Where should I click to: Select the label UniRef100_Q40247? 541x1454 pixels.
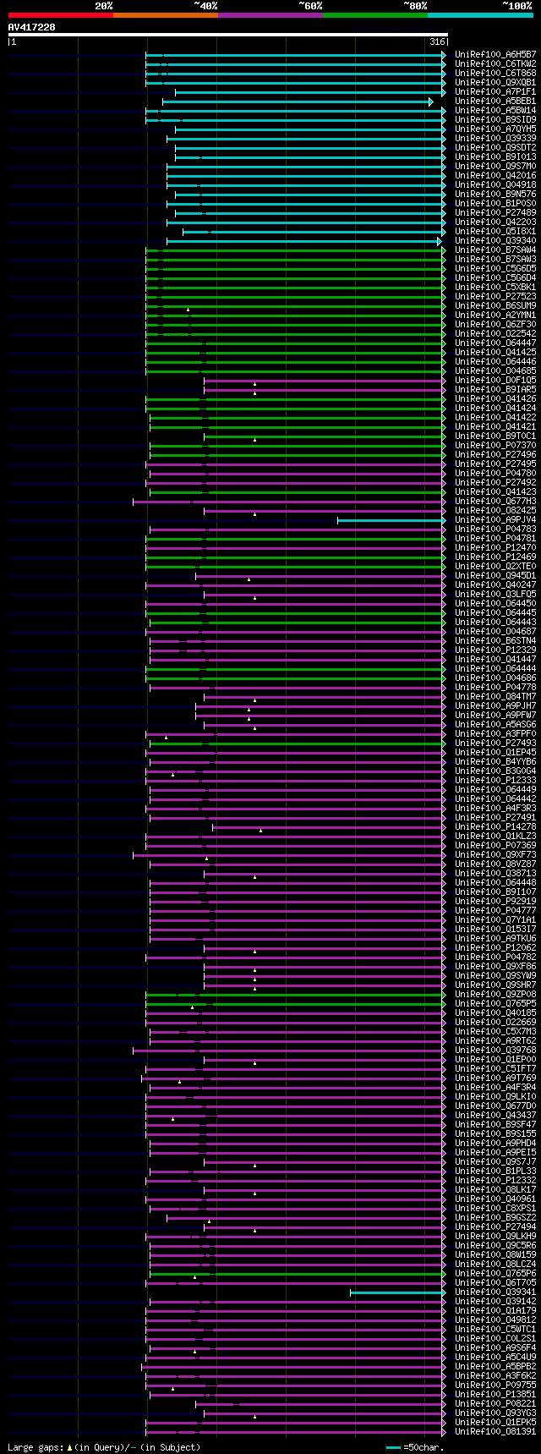click(495, 584)
